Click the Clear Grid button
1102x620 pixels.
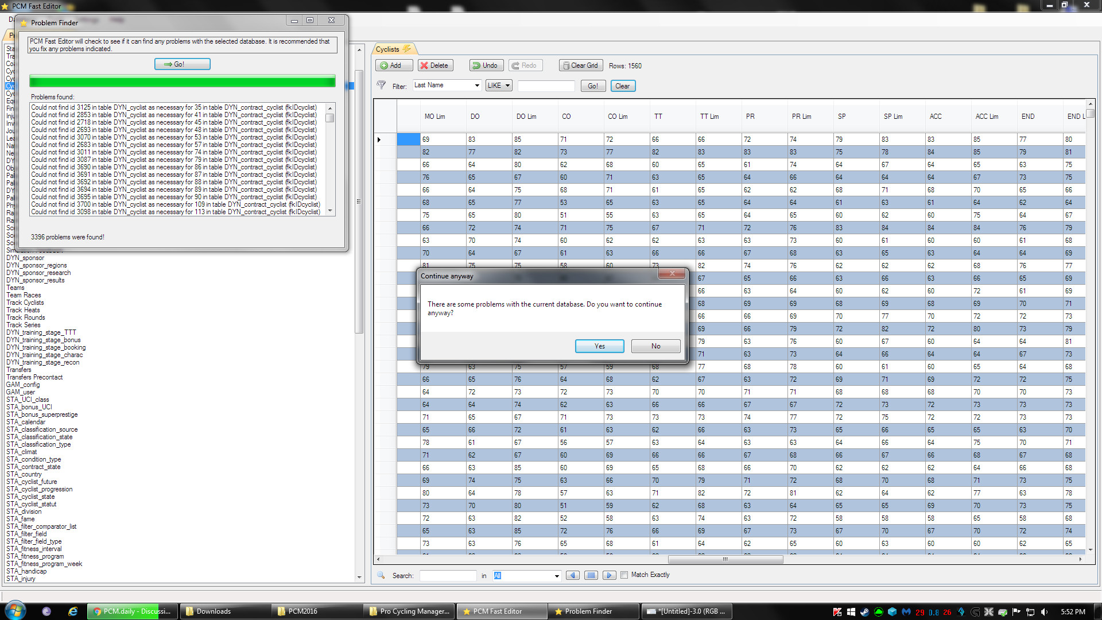point(580,65)
